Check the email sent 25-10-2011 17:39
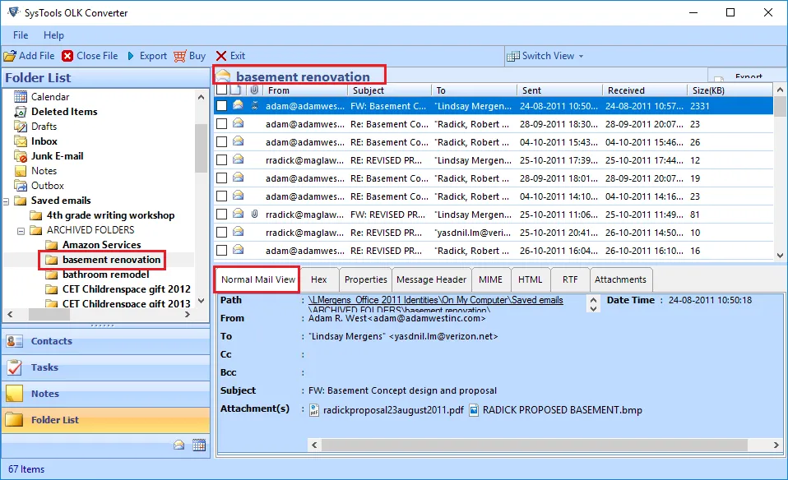The height and width of the screenshot is (480, 788). (x=221, y=160)
